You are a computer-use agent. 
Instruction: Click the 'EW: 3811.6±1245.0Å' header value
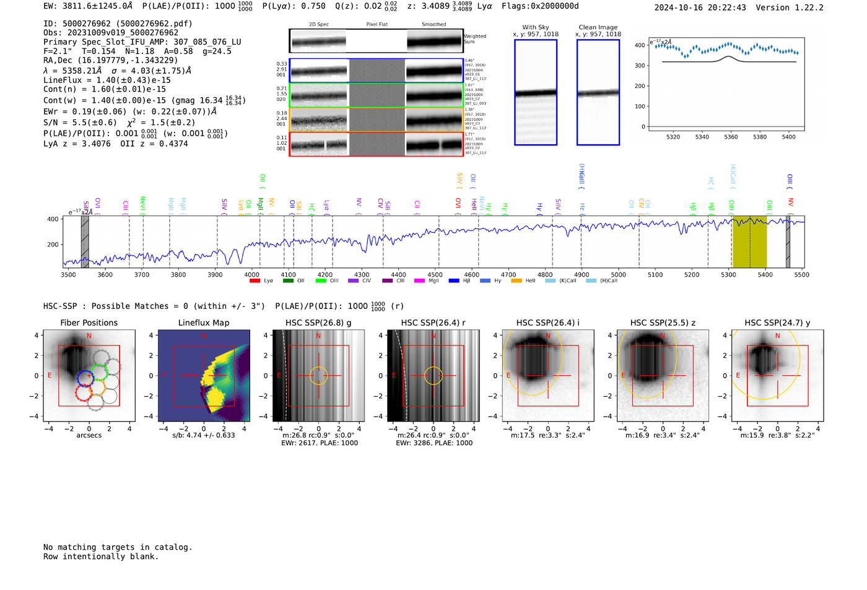coord(88,6)
